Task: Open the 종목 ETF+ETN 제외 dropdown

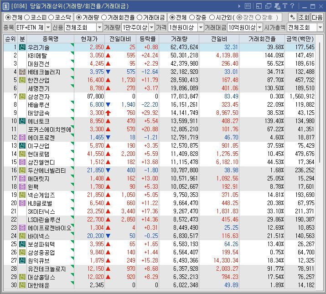Action: tap(48, 27)
